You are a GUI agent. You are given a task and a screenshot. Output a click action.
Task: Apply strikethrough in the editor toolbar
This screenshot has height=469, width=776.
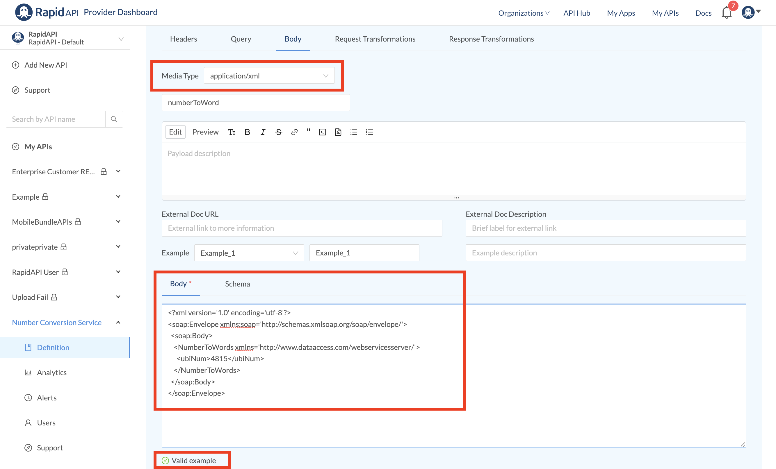click(x=278, y=132)
